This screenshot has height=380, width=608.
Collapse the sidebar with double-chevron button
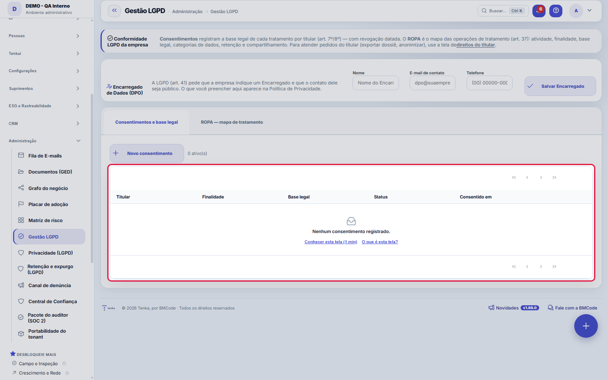pos(114,11)
